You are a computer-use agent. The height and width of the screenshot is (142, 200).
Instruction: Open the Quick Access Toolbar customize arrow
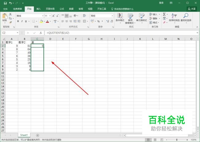click(23, 3)
